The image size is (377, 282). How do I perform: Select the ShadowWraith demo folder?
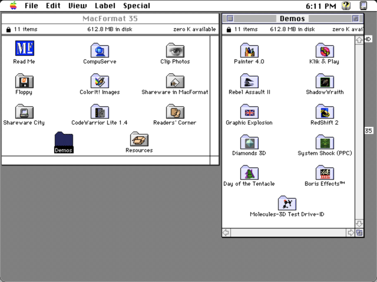pyautogui.click(x=325, y=81)
